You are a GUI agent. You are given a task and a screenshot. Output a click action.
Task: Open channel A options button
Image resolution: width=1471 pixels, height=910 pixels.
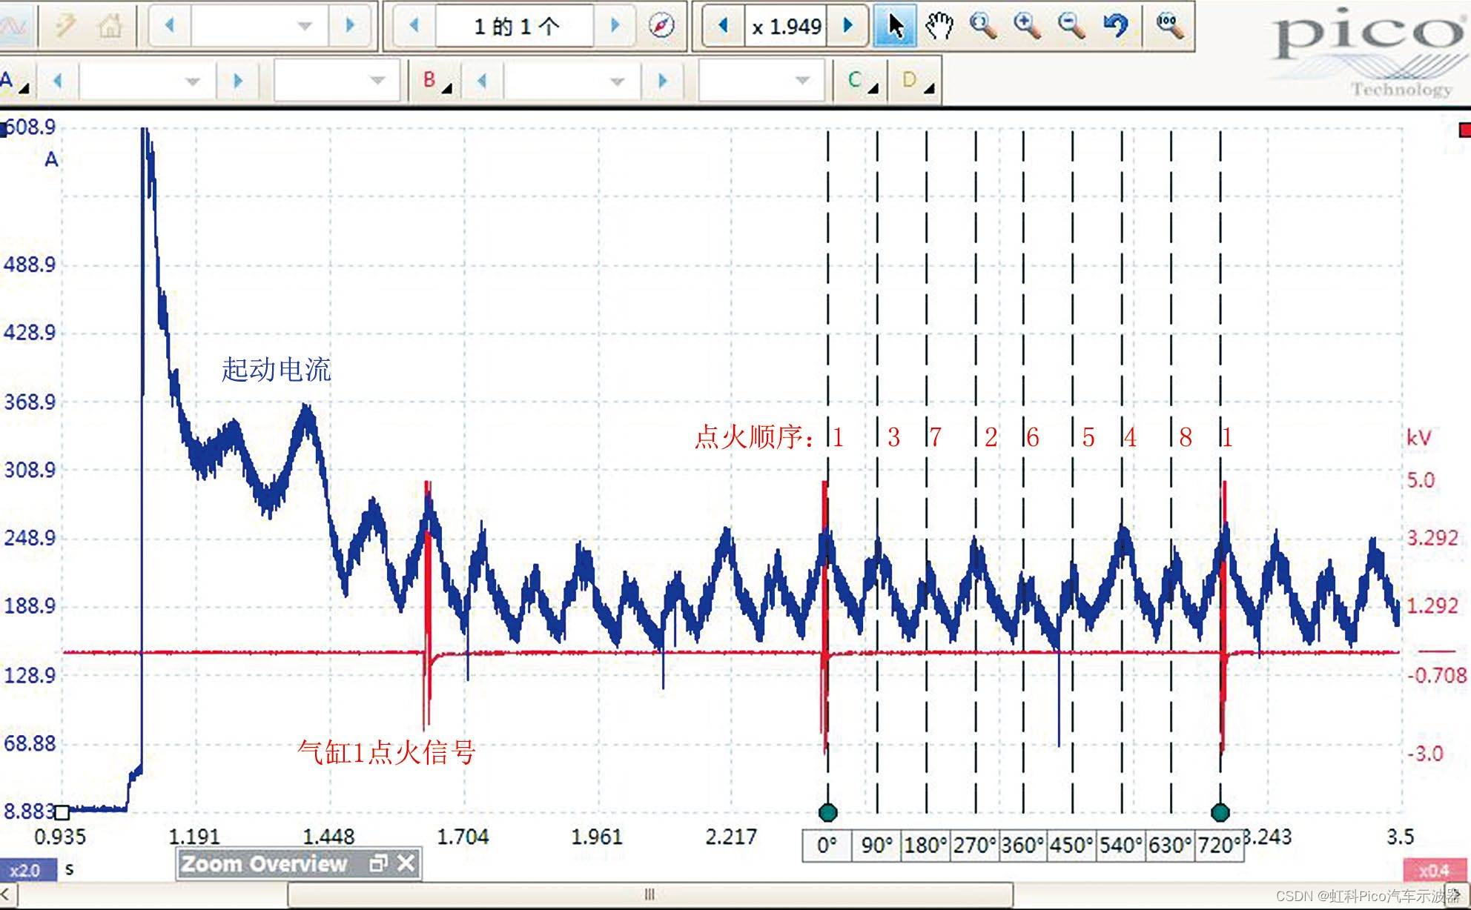point(15,81)
